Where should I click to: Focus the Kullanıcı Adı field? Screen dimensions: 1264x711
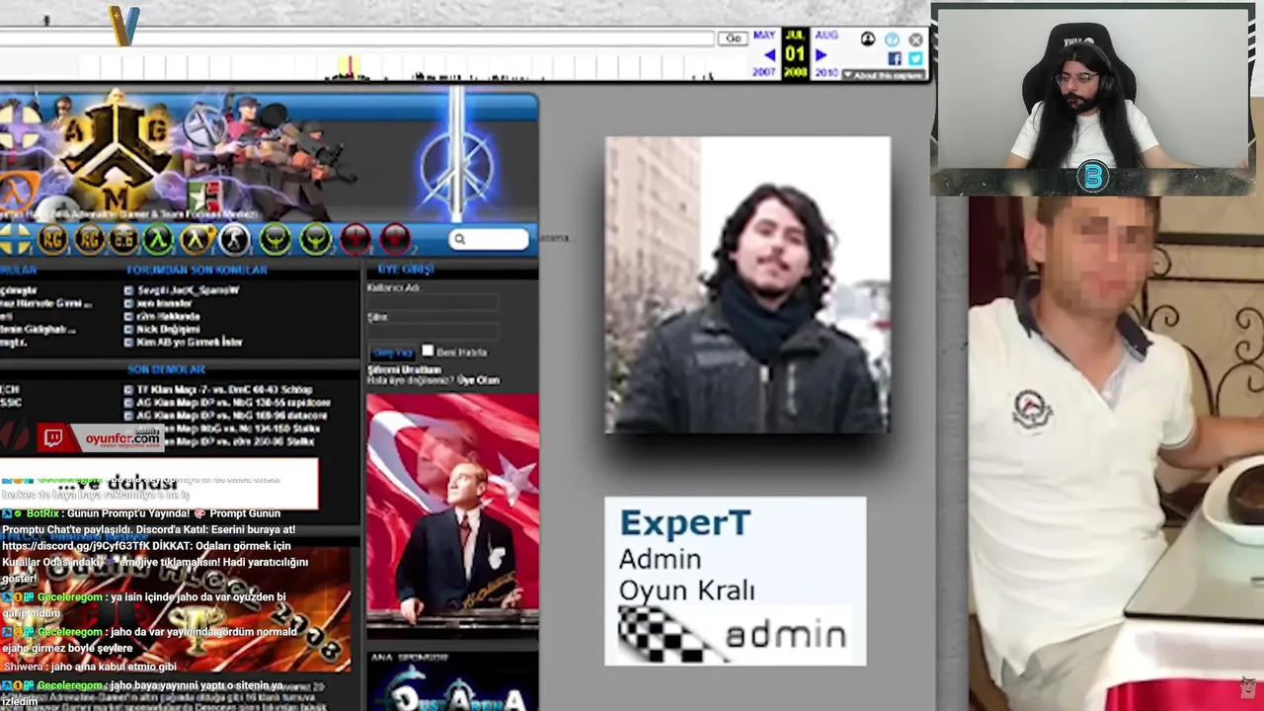(433, 303)
